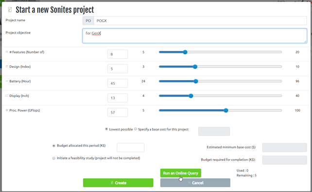The height and width of the screenshot is (192, 312).
Task: Click the budget allocated amount field
Action: pos(131,147)
